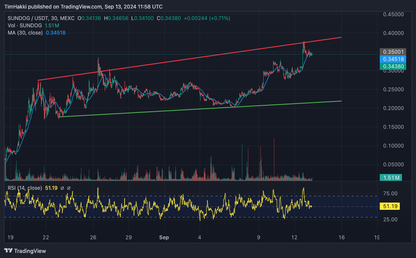Screen dimensions: 416x258
Task: Click the TradingView logo in the footer
Action: (25, 251)
